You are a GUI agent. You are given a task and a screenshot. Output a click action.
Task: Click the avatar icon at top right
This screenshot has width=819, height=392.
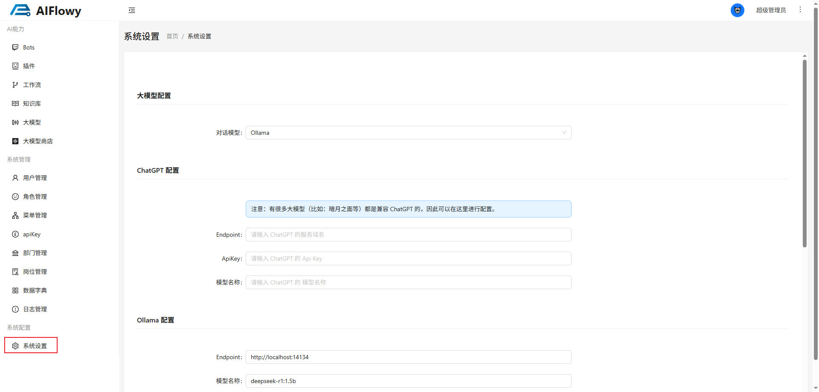pos(737,10)
